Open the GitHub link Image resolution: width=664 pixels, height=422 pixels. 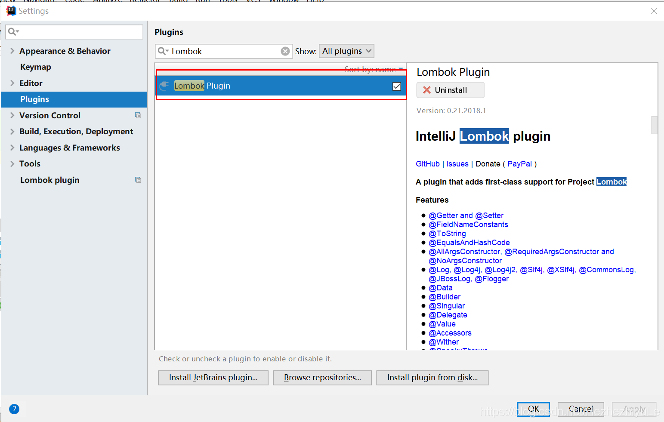(428, 164)
